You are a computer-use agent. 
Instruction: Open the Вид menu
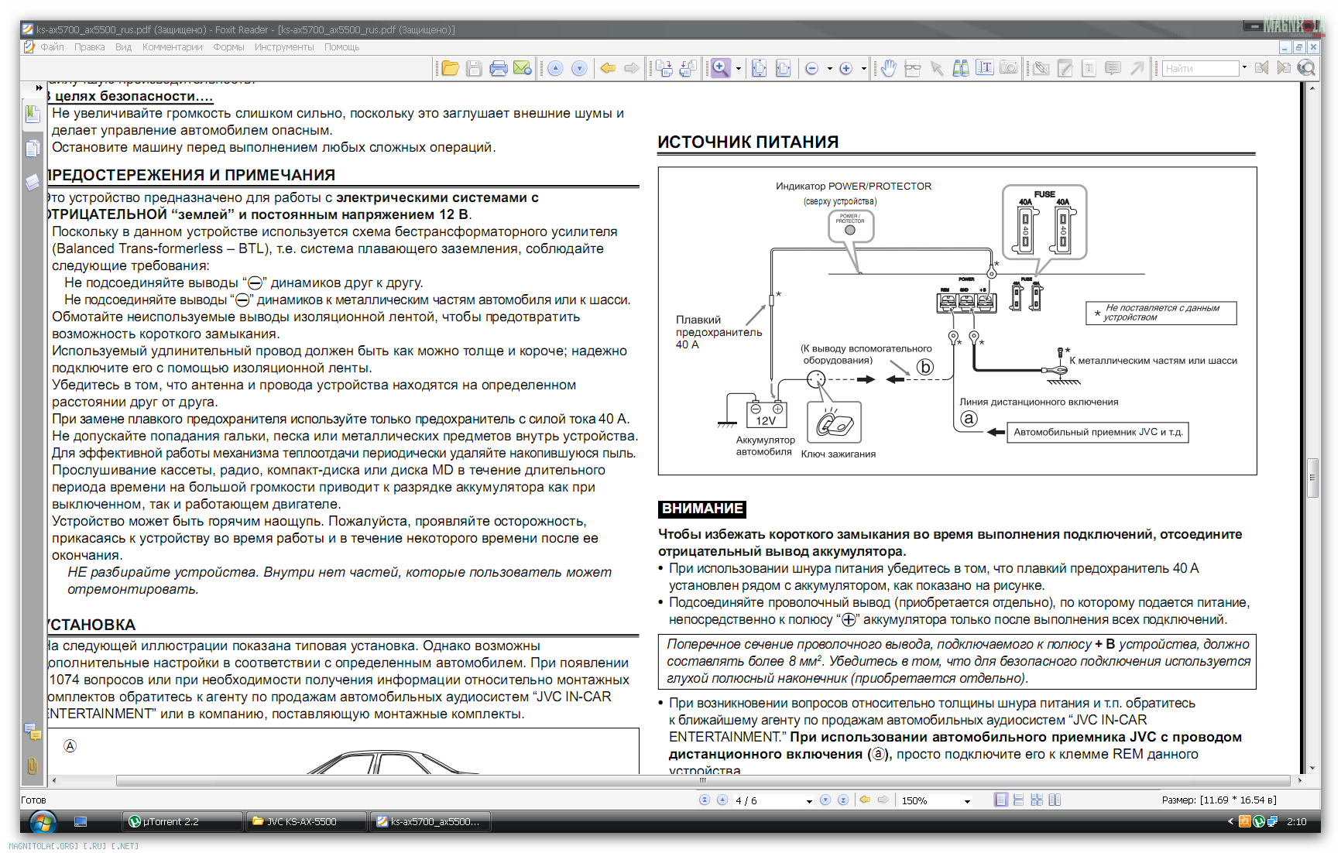(x=124, y=47)
